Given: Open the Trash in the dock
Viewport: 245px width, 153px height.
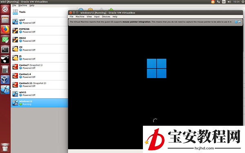Looking at the screenshot, I should click(x=5, y=147).
